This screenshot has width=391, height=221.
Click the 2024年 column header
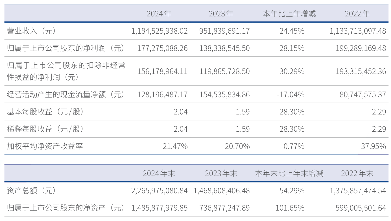click(x=159, y=14)
